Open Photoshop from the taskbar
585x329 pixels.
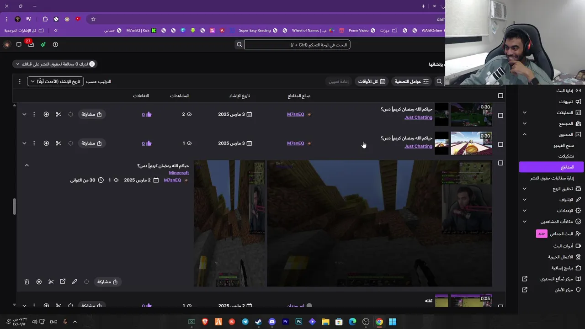(x=299, y=322)
